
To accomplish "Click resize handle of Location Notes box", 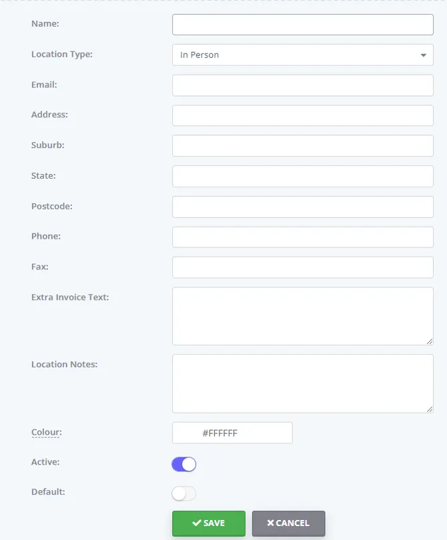I will coord(430,409).
